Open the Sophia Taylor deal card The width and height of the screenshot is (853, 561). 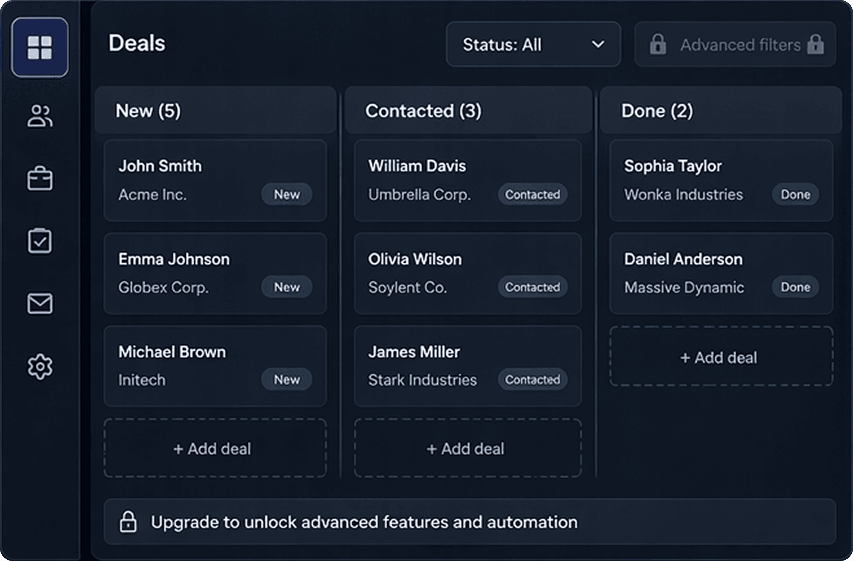(x=721, y=180)
